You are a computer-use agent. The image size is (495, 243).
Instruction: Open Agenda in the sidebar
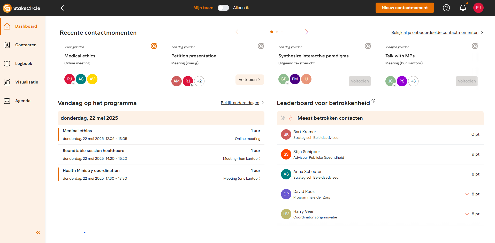(23, 101)
